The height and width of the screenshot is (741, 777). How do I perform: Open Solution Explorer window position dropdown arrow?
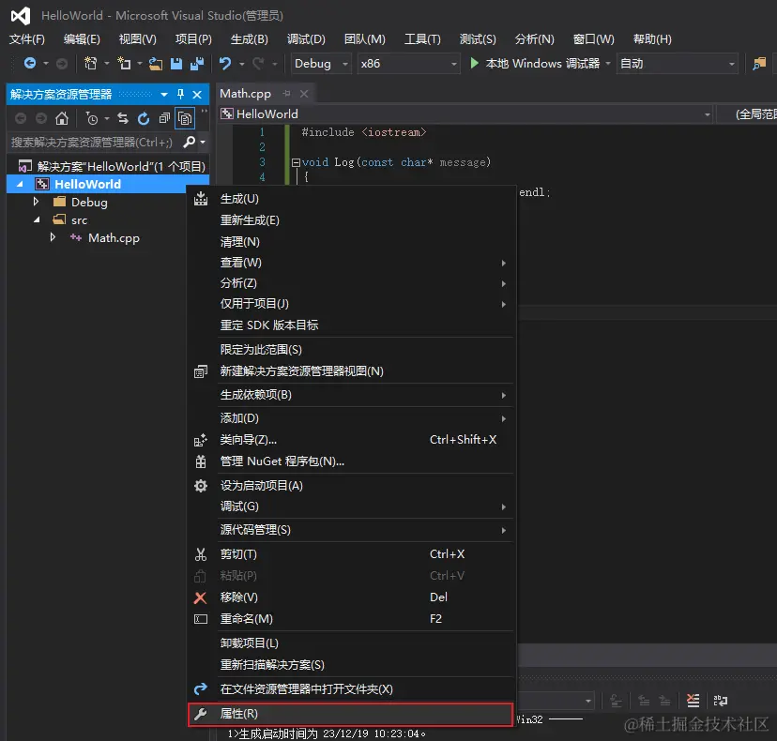[163, 94]
